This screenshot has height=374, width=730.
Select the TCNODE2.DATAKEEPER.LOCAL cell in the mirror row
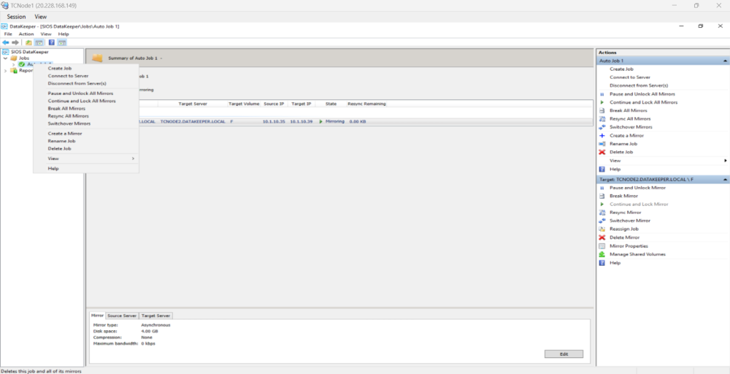[193, 121]
